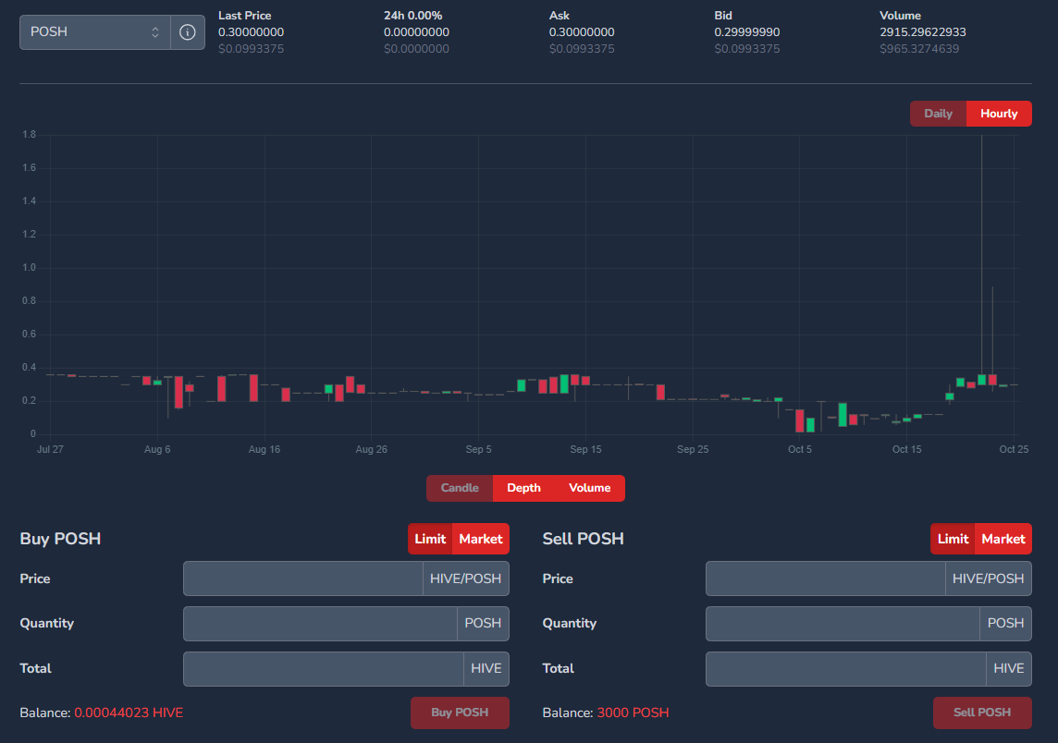Image resolution: width=1058 pixels, height=743 pixels.
Task: Choose Limit order in Buy POSH
Action: pyautogui.click(x=430, y=539)
